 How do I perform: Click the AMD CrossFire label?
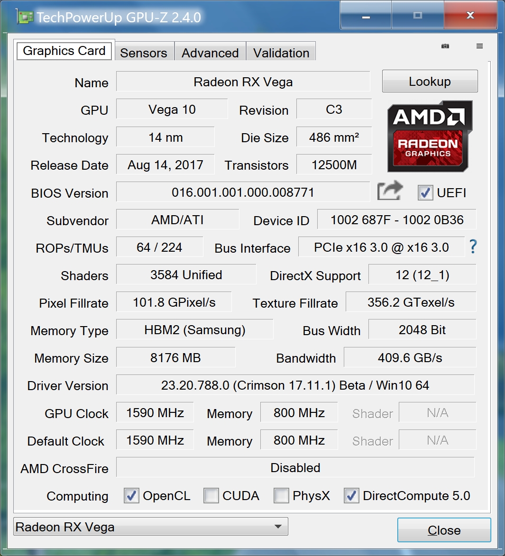(64, 468)
